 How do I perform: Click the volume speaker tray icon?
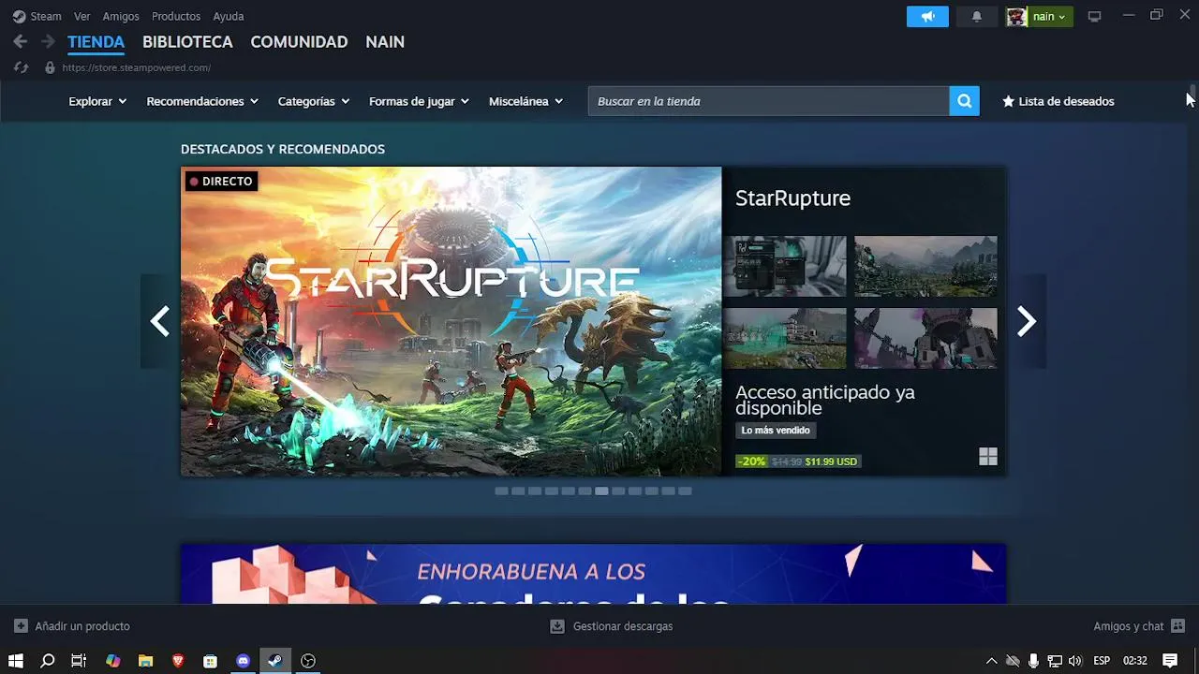(x=1075, y=661)
